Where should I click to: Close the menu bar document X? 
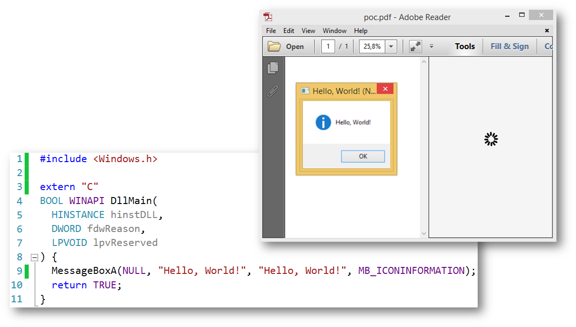(547, 31)
